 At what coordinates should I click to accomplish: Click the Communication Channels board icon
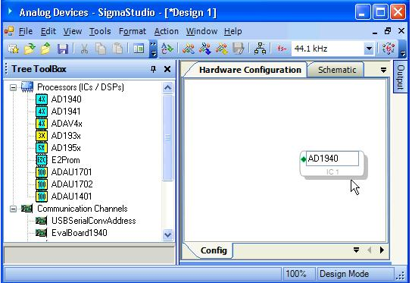click(x=27, y=209)
